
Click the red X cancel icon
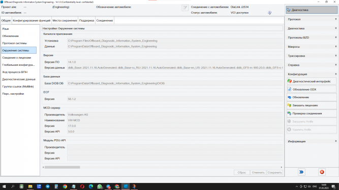click(x=322, y=172)
